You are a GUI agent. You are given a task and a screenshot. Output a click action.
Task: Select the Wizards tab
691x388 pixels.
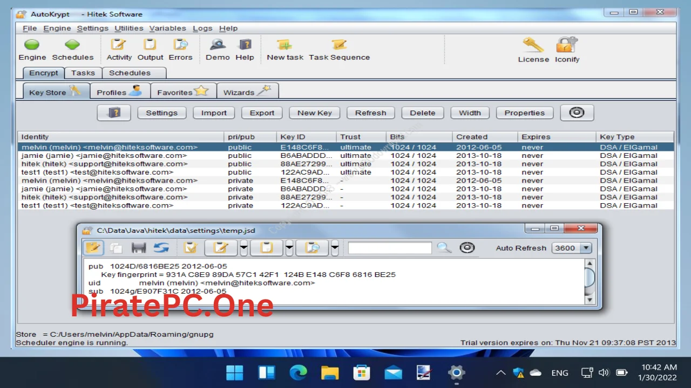click(x=248, y=91)
